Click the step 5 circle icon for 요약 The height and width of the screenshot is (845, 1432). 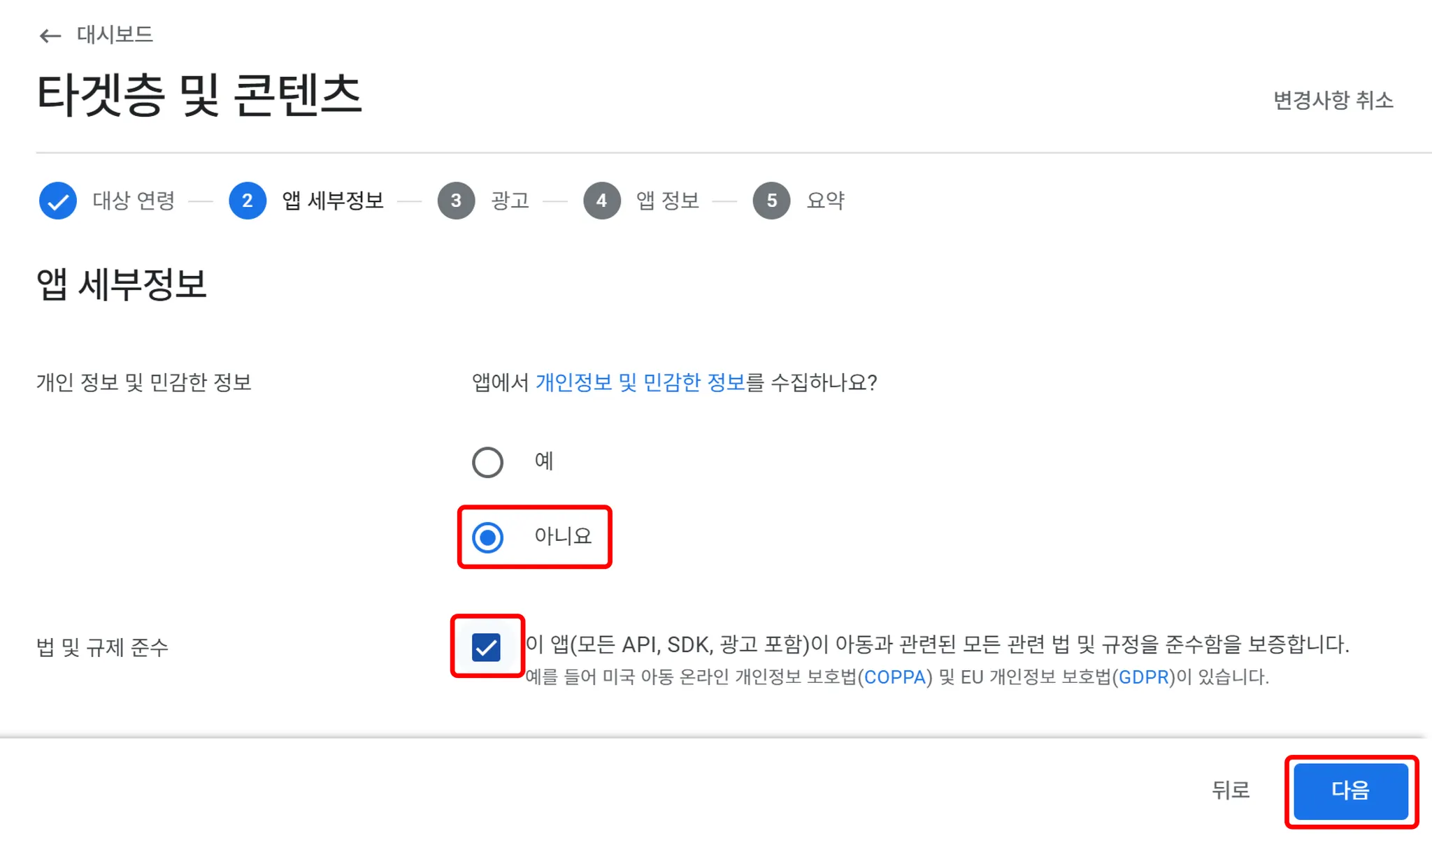tap(771, 201)
